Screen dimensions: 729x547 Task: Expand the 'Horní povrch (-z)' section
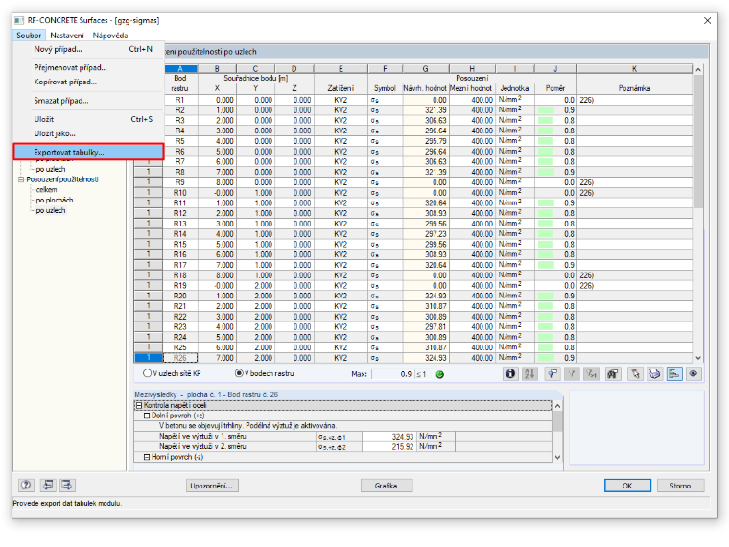(x=147, y=457)
